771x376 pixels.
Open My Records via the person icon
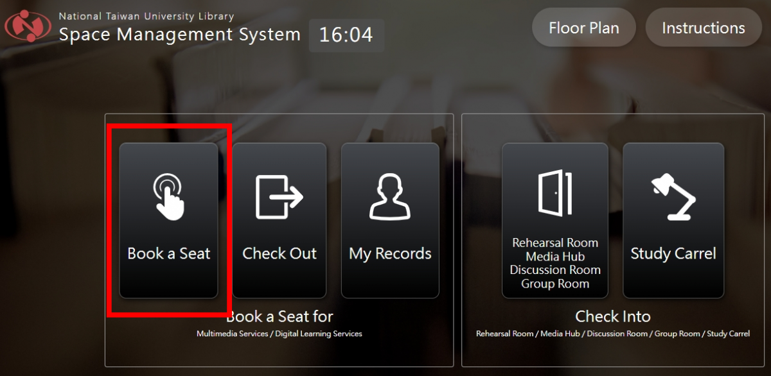pos(390,197)
